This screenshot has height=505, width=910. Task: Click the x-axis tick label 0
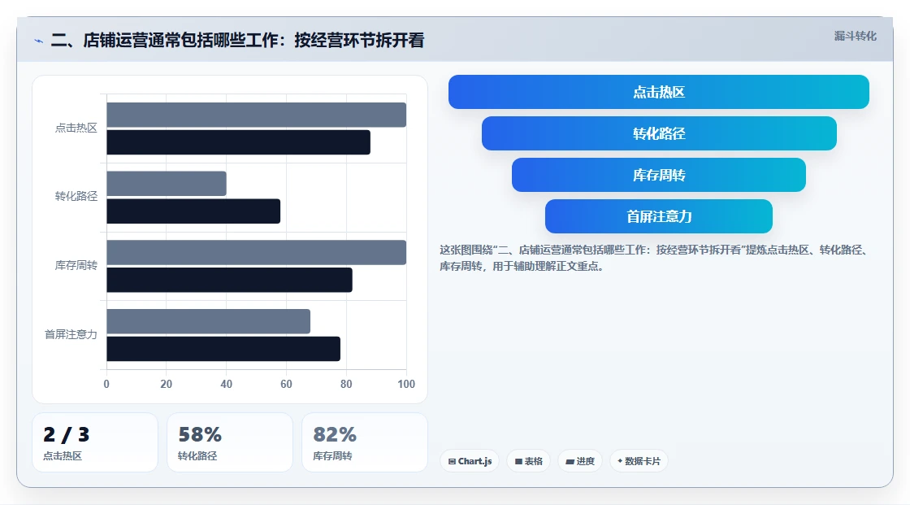(106, 384)
